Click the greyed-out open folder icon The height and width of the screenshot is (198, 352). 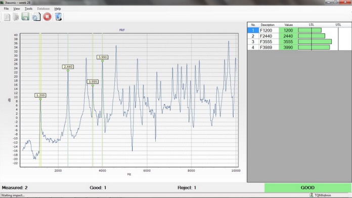16,17
